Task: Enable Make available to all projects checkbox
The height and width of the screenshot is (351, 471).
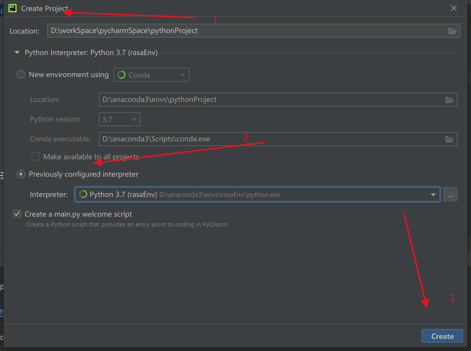Action: [x=36, y=156]
